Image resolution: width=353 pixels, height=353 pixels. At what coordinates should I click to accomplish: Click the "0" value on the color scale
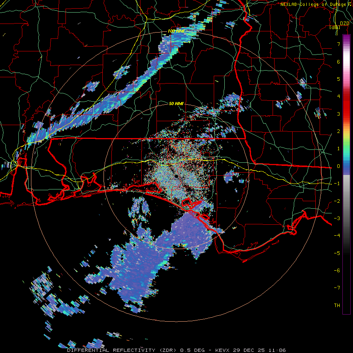click(338, 166)
